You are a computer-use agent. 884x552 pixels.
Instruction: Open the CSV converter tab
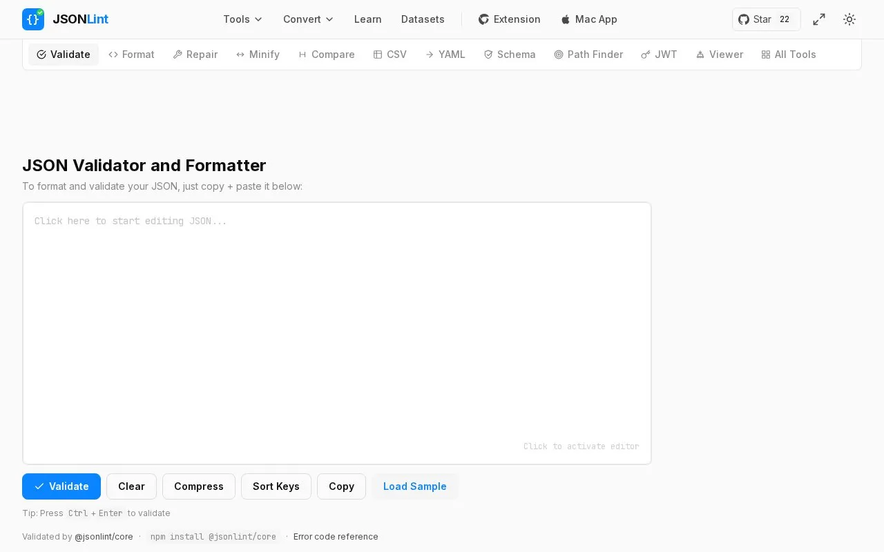point(390,55)
